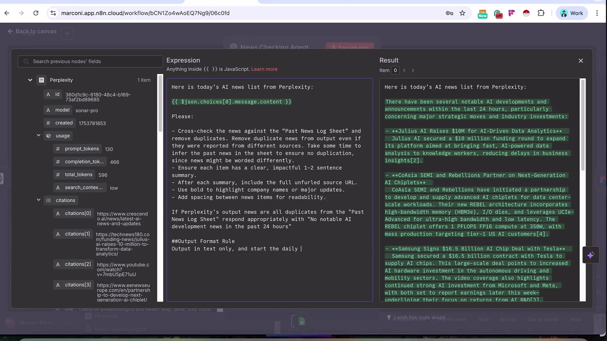Viewport: 607px width, 341px height.
Task: Select the citations[1] field pill
Action: pyautogui.click(x=73, y=234)
